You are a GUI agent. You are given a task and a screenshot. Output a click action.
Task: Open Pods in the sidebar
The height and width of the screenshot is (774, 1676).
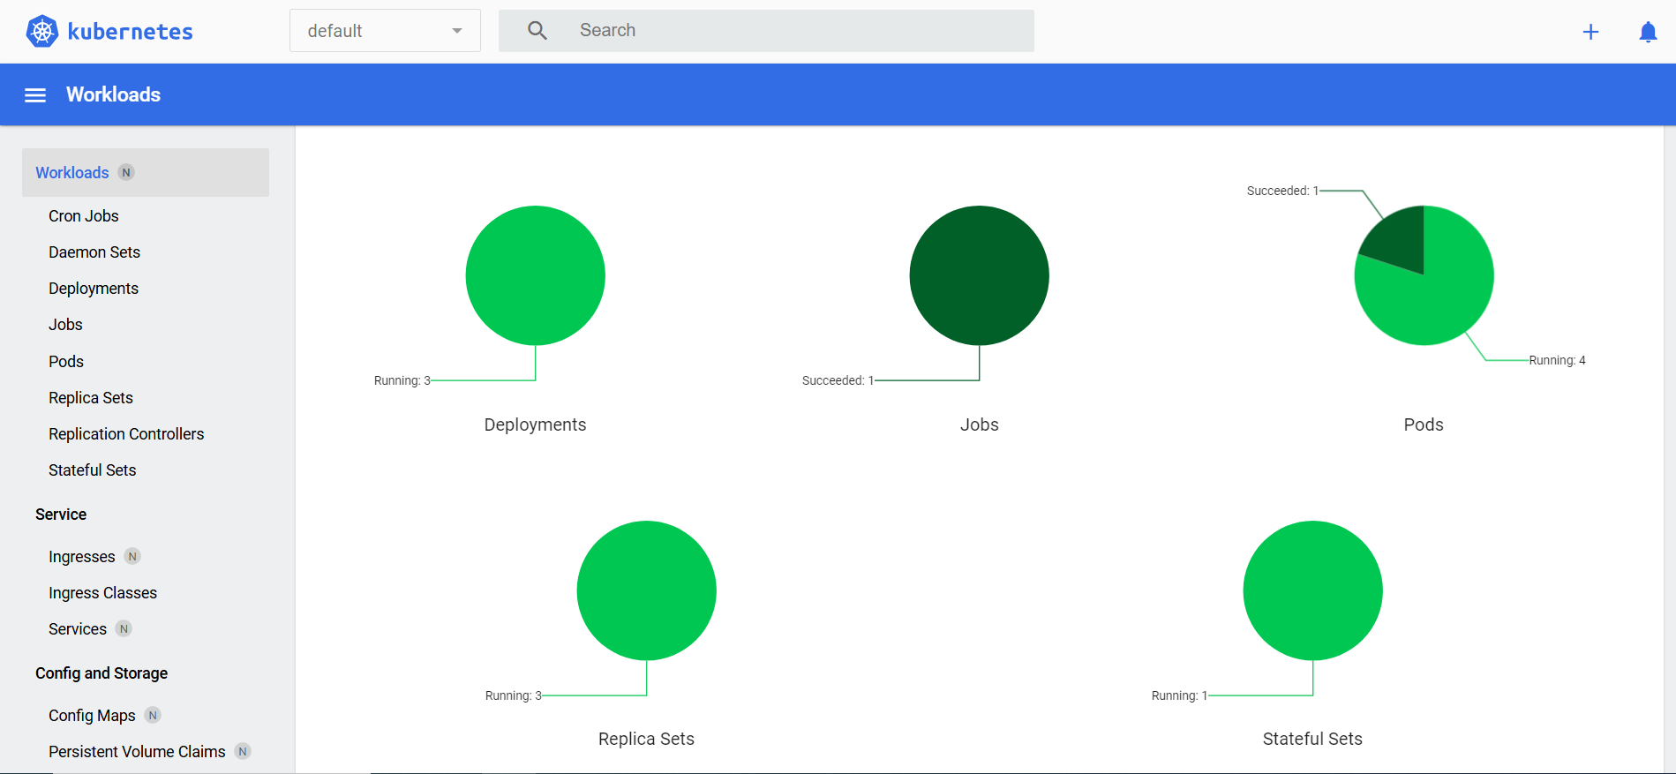pos(66,362)
